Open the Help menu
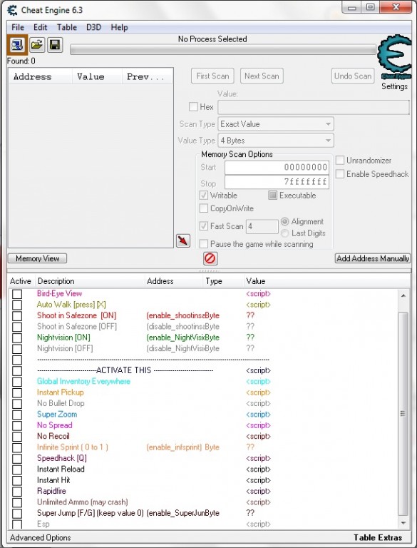Image resolution: width=417 pixels, height=548 pixels. pyautogui.click(x=119, y=27)
